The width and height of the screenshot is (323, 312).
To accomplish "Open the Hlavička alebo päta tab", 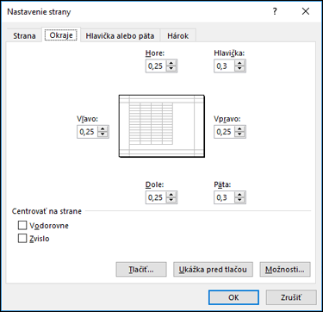I will (x=120, y=36).
